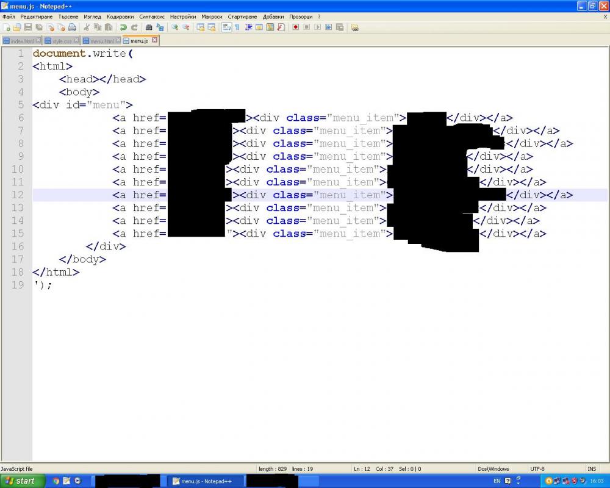
Task: Click the Dos\Windows status bar field
Action: (493, 469)
